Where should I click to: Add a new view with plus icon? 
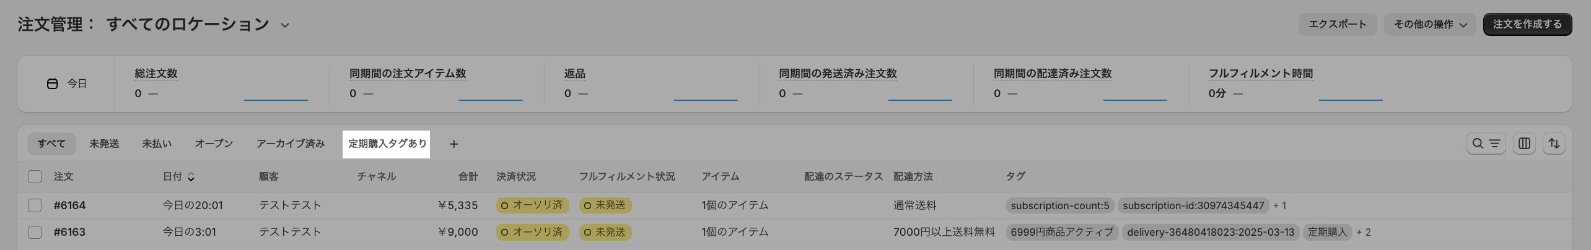454,144
